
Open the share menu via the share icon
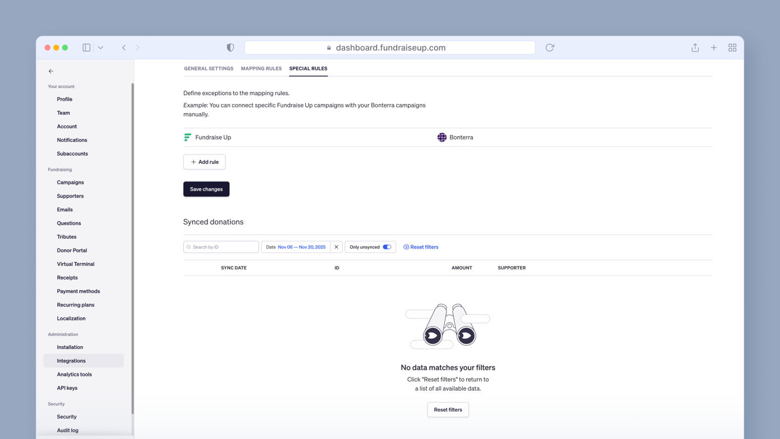(695, 48)
